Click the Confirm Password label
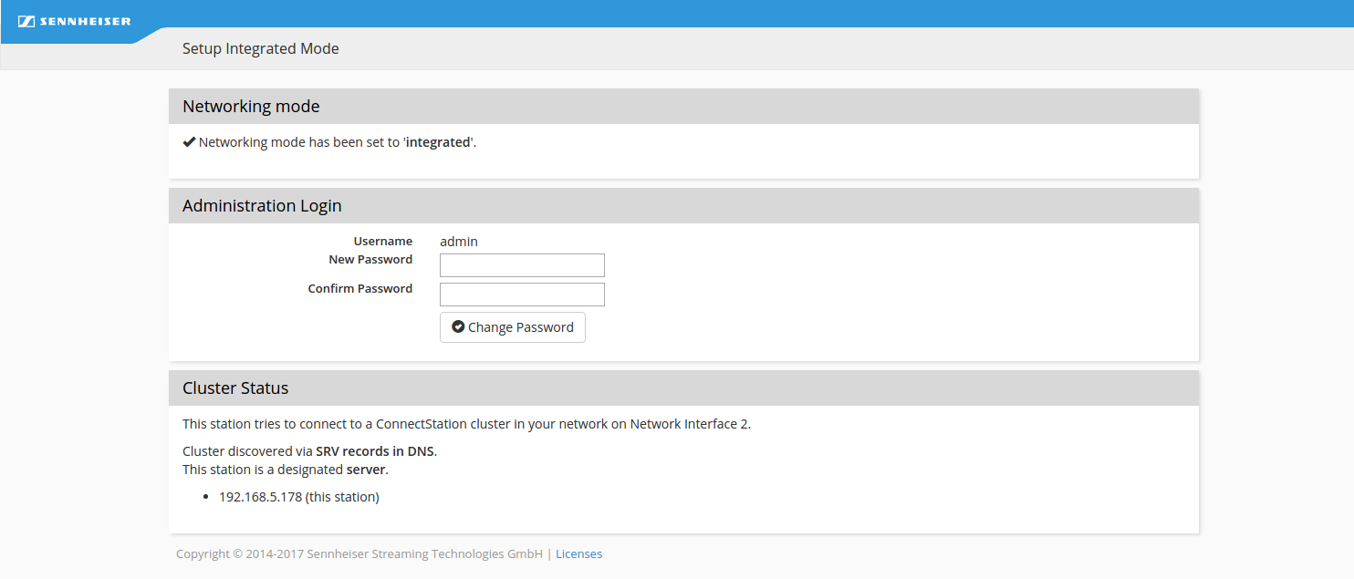Image resolution: width=1354 pixels, height=579 pixels. pyautogui.click(x=360, y=289)
